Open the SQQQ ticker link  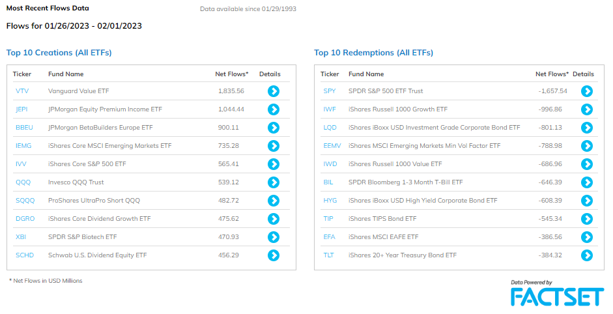pyautogui.click(x=25, y=201)
